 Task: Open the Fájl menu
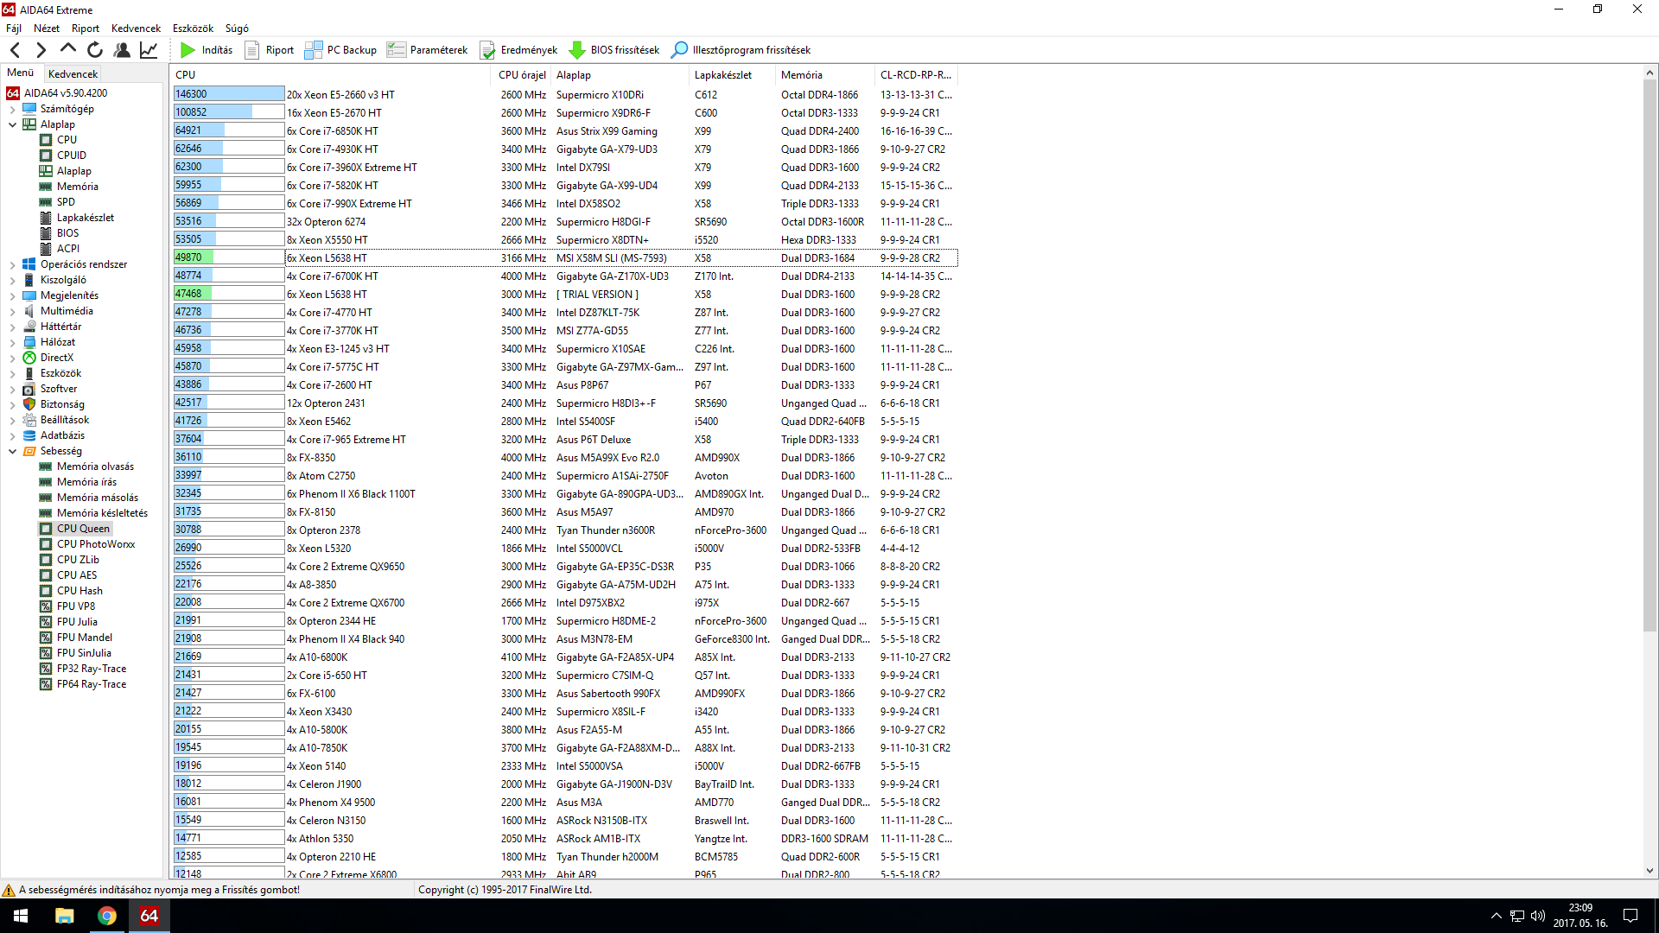point(14,29)
